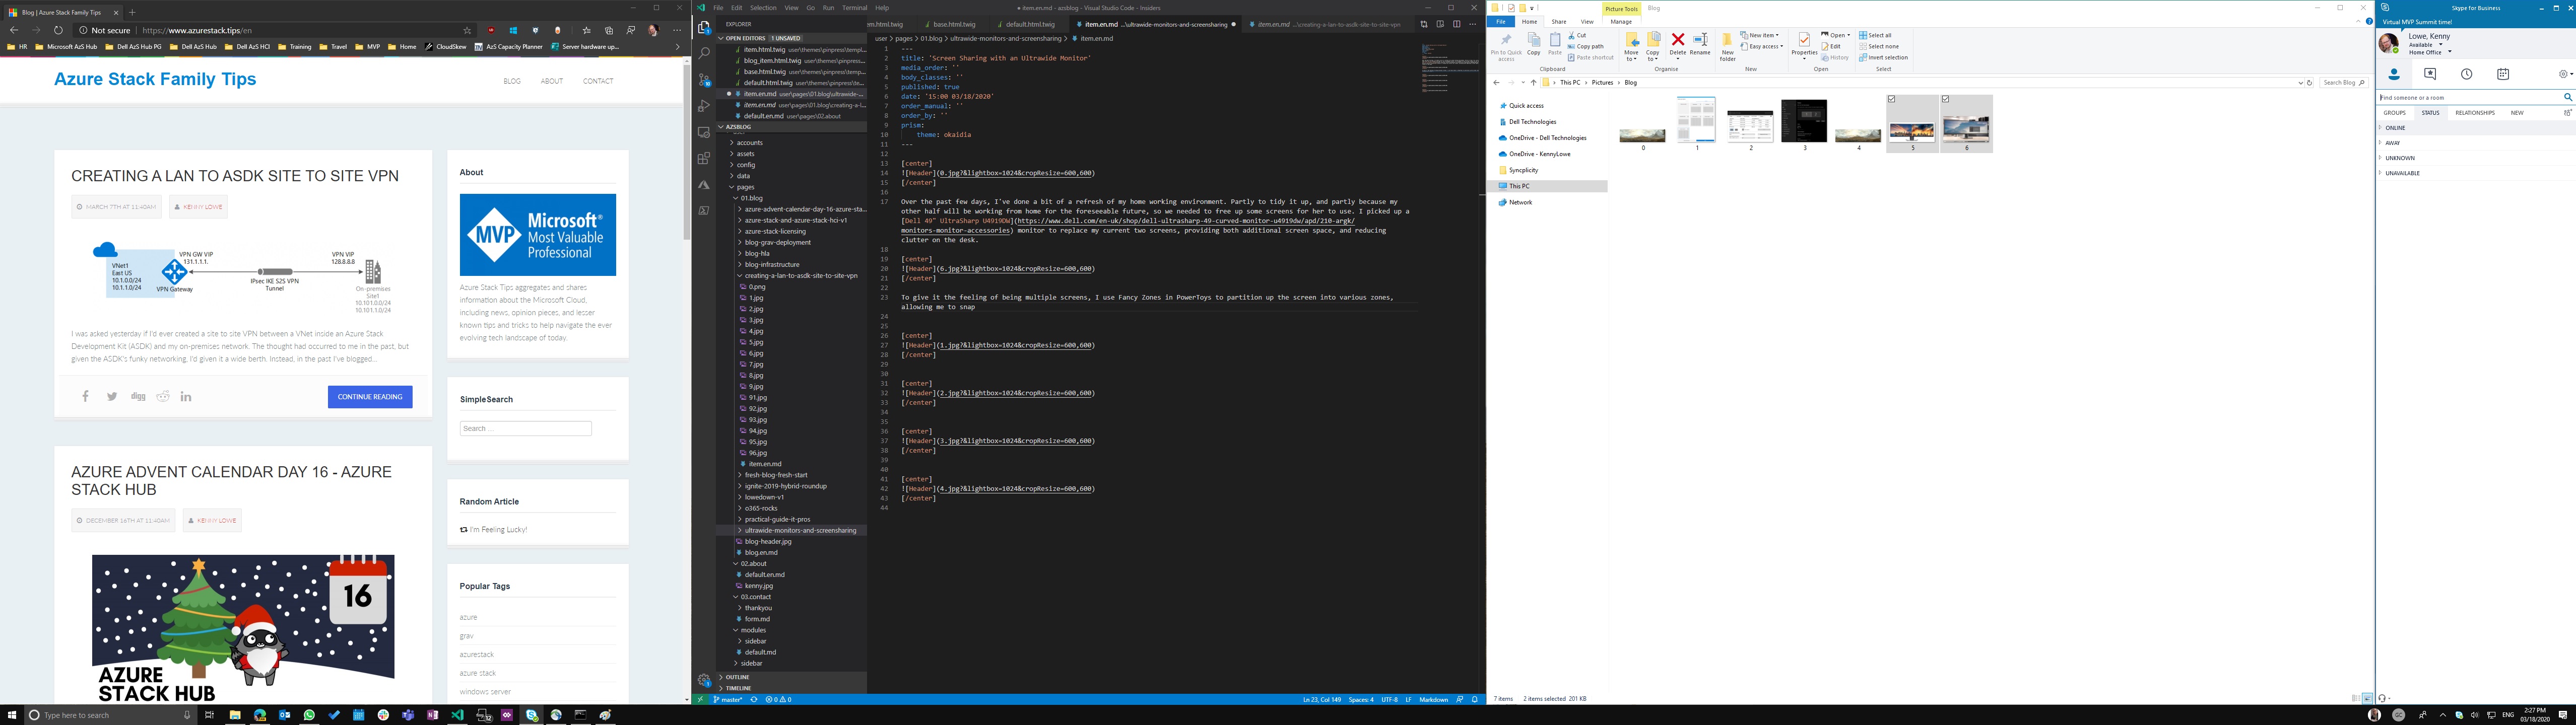Image resolution: width=2576 pixels, height=725 pixels.
Task: Click the browser page vertical scrollbar
Action: [x=686, y=150]
